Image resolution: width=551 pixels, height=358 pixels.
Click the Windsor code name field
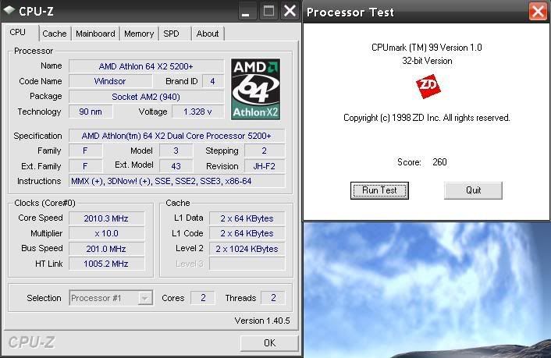tap(110, 82)
